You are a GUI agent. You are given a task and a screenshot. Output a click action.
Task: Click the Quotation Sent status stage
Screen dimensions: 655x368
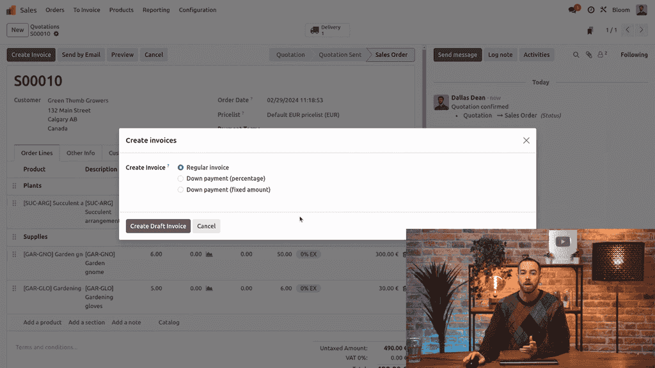coord(340,55)
